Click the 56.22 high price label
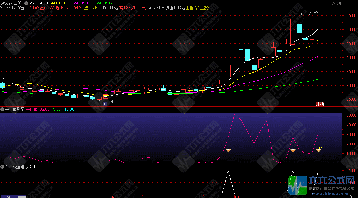Viewport: 358px width, 198px height. point(306,14)
